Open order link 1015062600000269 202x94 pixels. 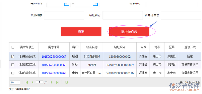tap(54, 73)
